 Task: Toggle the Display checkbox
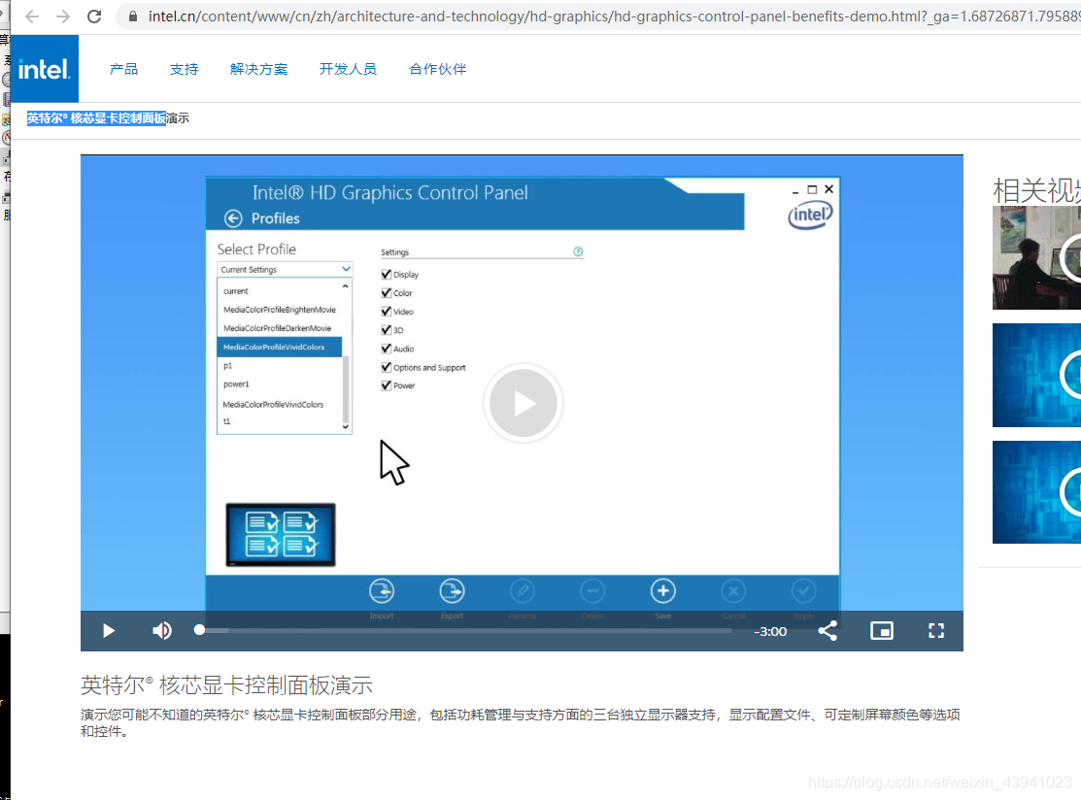[x=387, y=274]
